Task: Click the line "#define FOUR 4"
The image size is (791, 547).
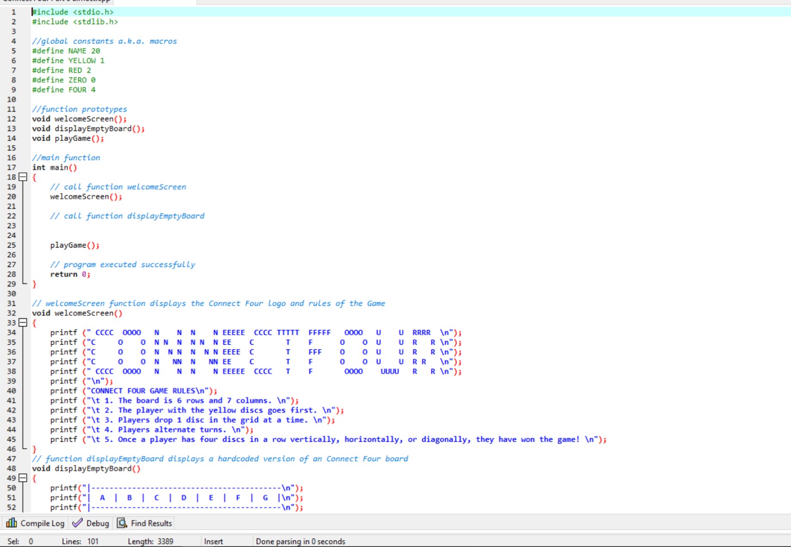Action: (64, 90)
